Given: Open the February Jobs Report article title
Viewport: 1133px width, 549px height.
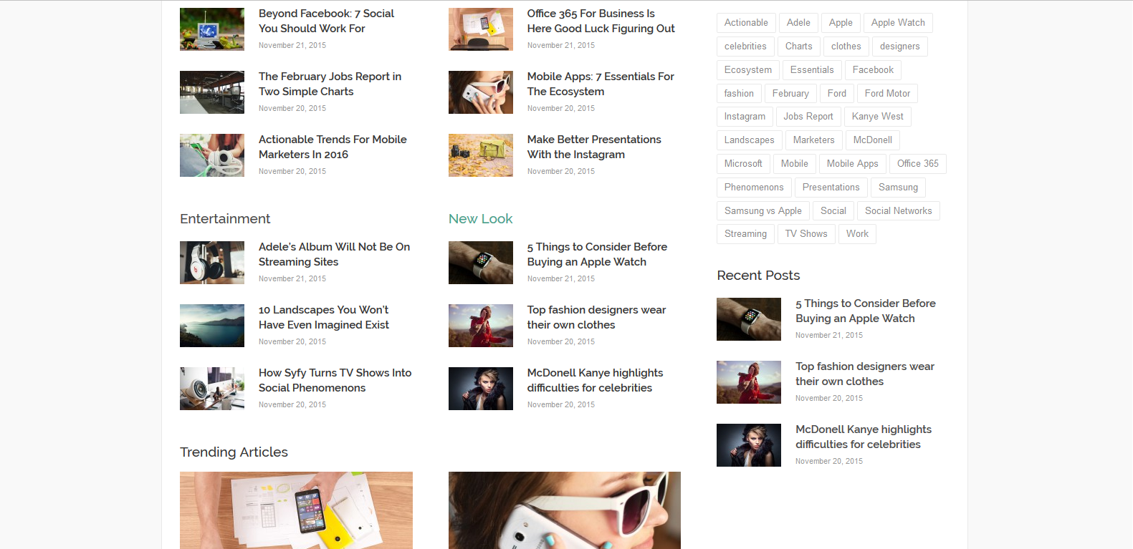Looking at the screenshot, I should coord(330,84).
